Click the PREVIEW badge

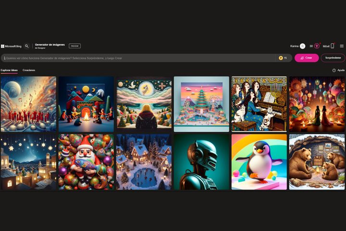click(x=74, y=46)
